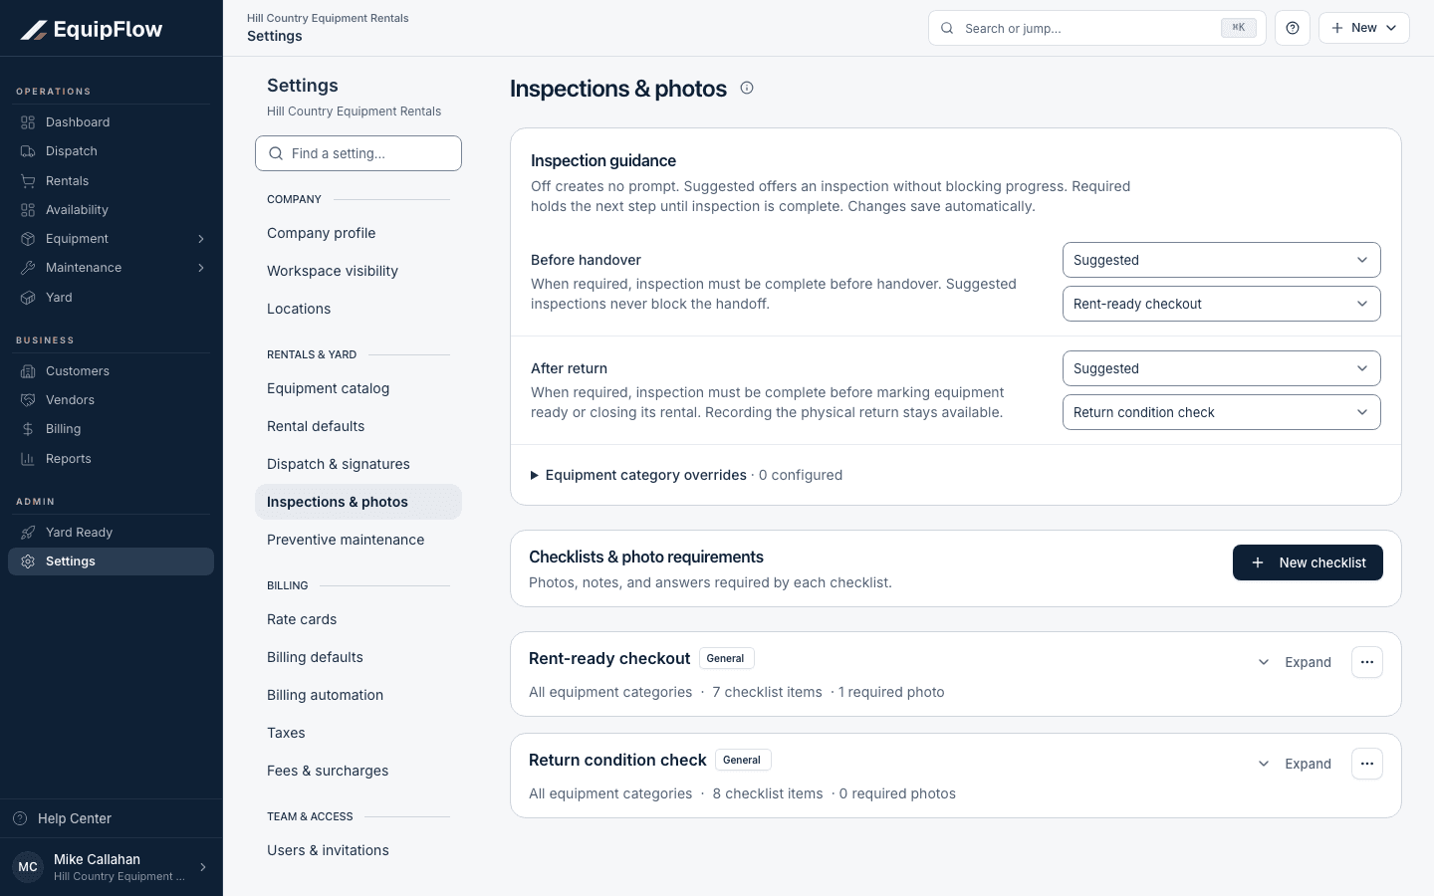Click the Search or jump field

[x=1097, y=28]
